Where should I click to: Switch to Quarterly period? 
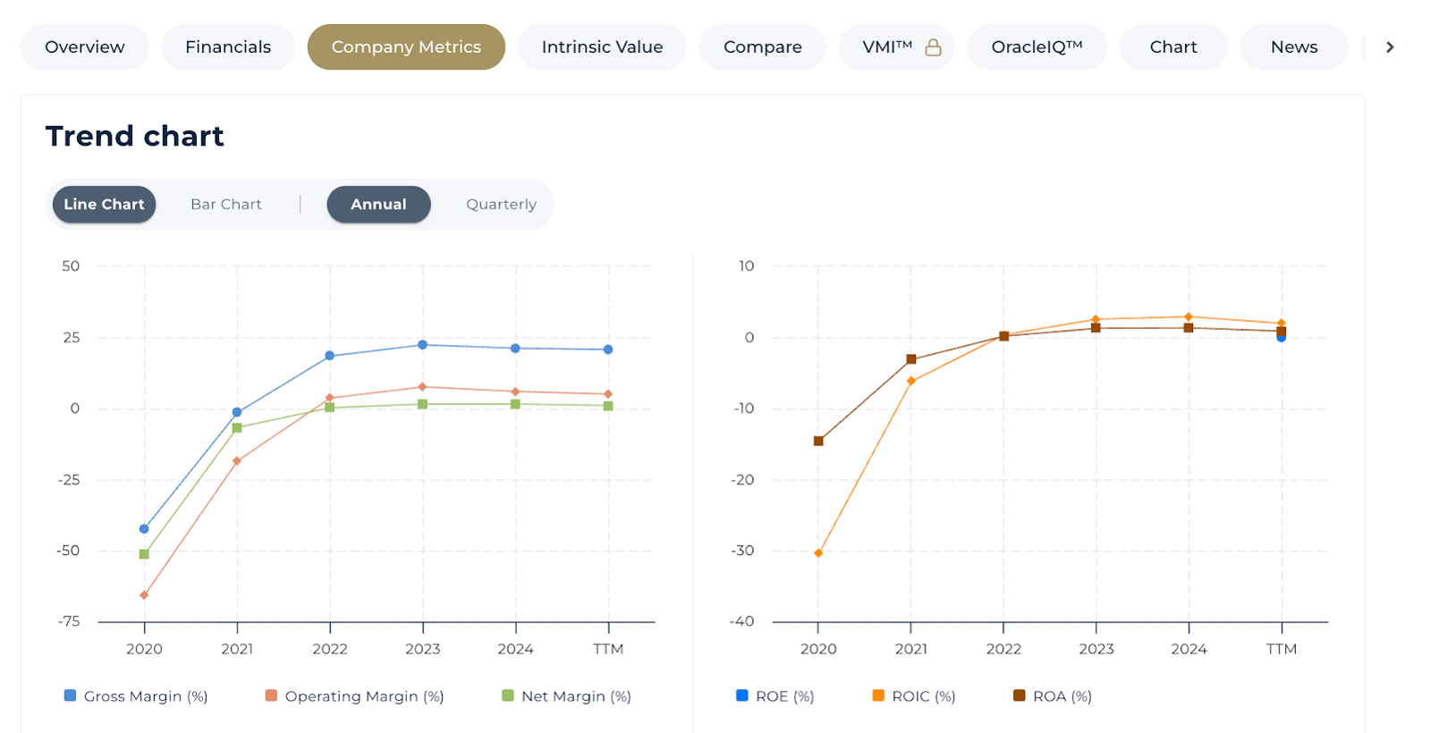tap(501, 205)
